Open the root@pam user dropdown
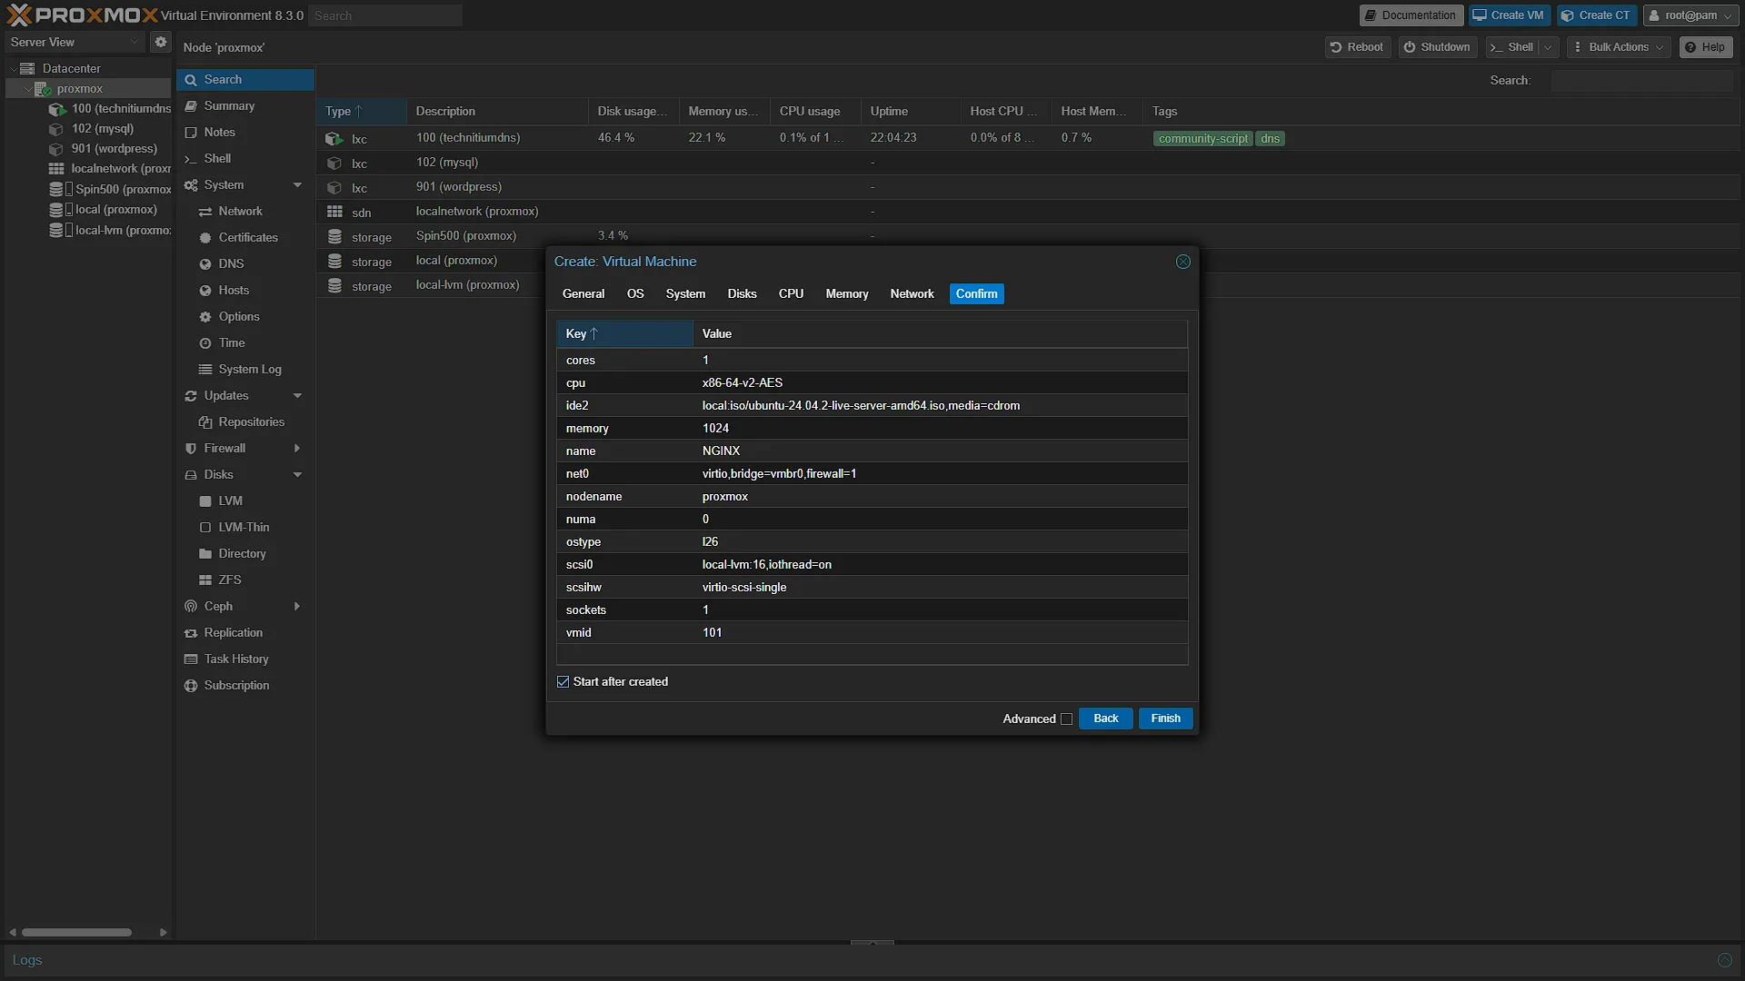This screenshot has width=1745, height=981. click(1690, 15)
